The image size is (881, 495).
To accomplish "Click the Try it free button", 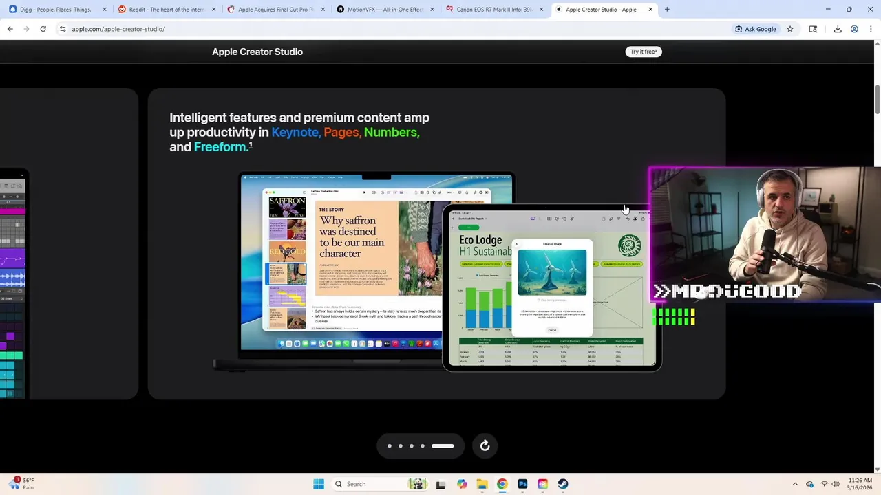I will pos(644,52).
